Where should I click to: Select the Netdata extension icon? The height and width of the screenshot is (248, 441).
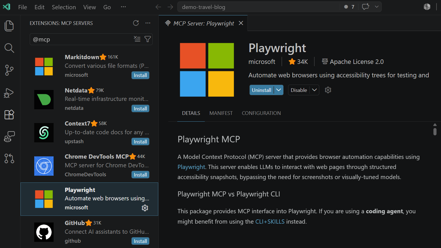tap(44, 99)
